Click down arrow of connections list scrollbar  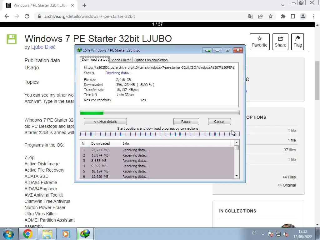click(x=237, y=176)
